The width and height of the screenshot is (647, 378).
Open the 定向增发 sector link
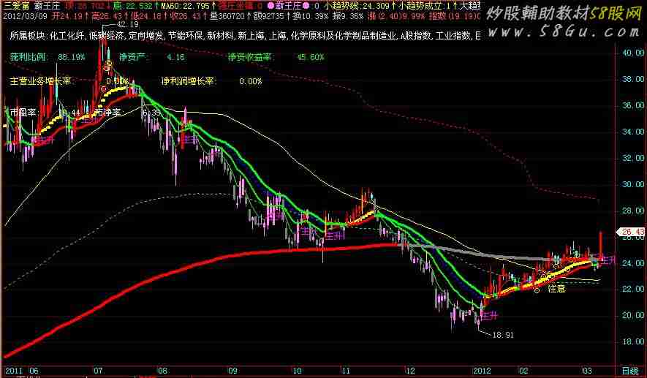pyautogui.click(x=145, y=36)
